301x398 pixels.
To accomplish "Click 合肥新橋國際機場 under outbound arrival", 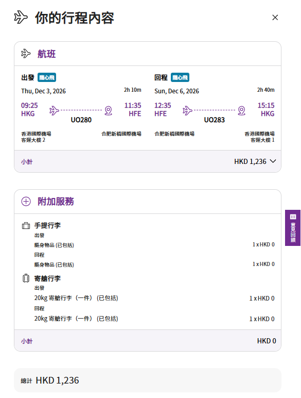I will tap(121, 134).
